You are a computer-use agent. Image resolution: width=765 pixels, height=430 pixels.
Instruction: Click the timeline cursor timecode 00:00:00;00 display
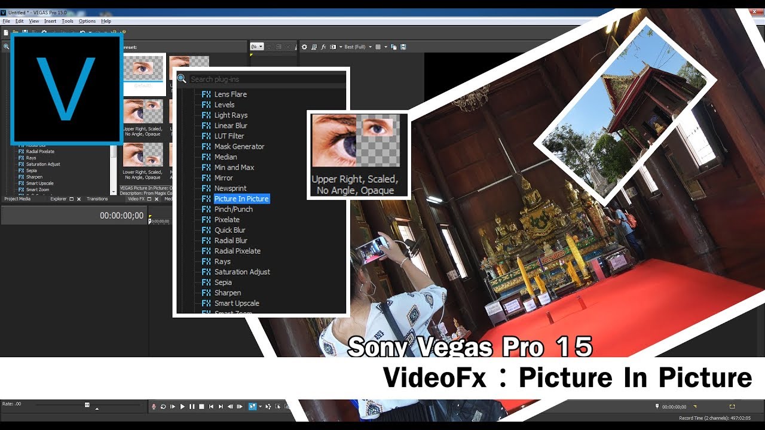pyautogui.click(x=121, y=216)
